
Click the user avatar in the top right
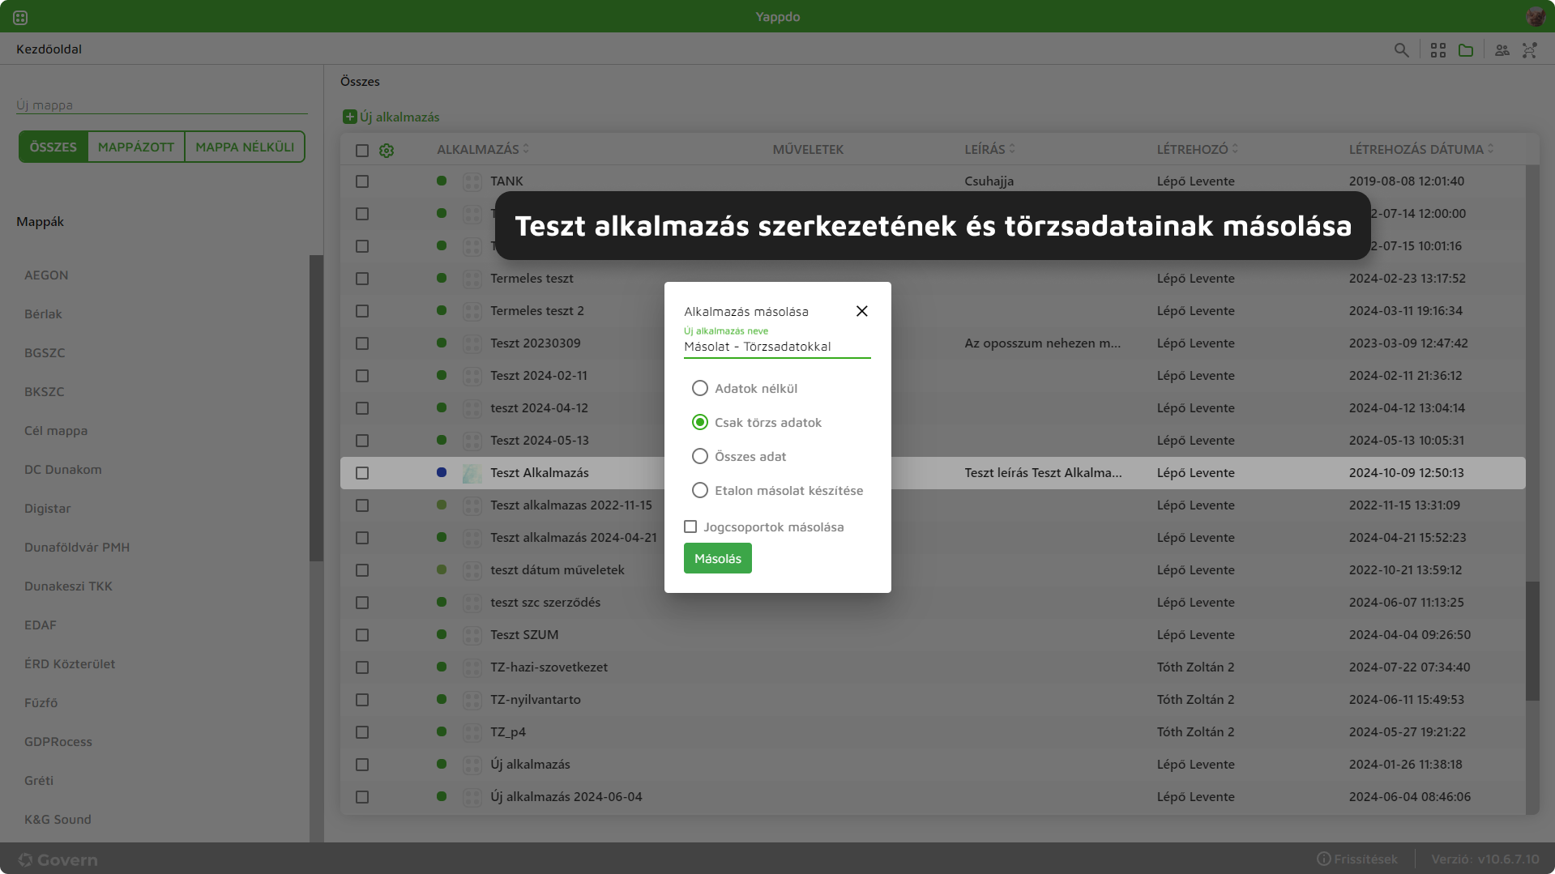coord(1536,15)
